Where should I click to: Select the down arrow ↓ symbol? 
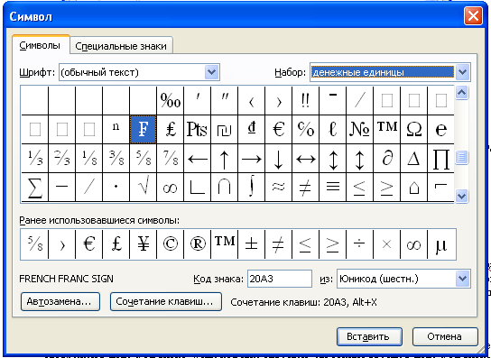click(278, 159)
